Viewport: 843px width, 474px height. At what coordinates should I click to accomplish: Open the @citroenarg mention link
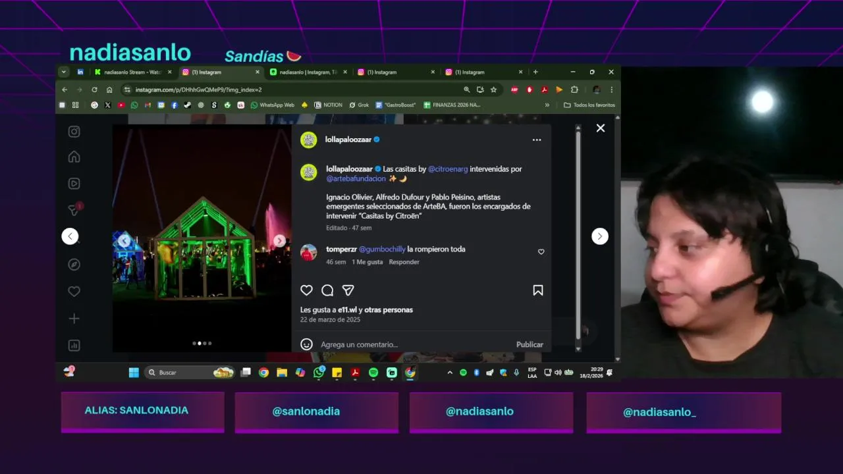tap(448, 169)
